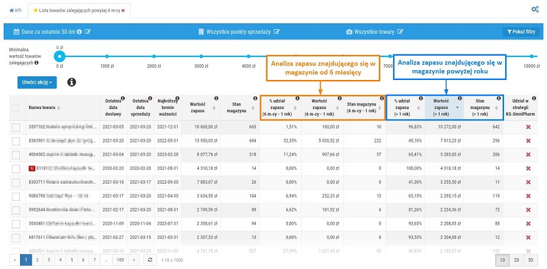Check the row for item 9086790

[x=16, y=196]
